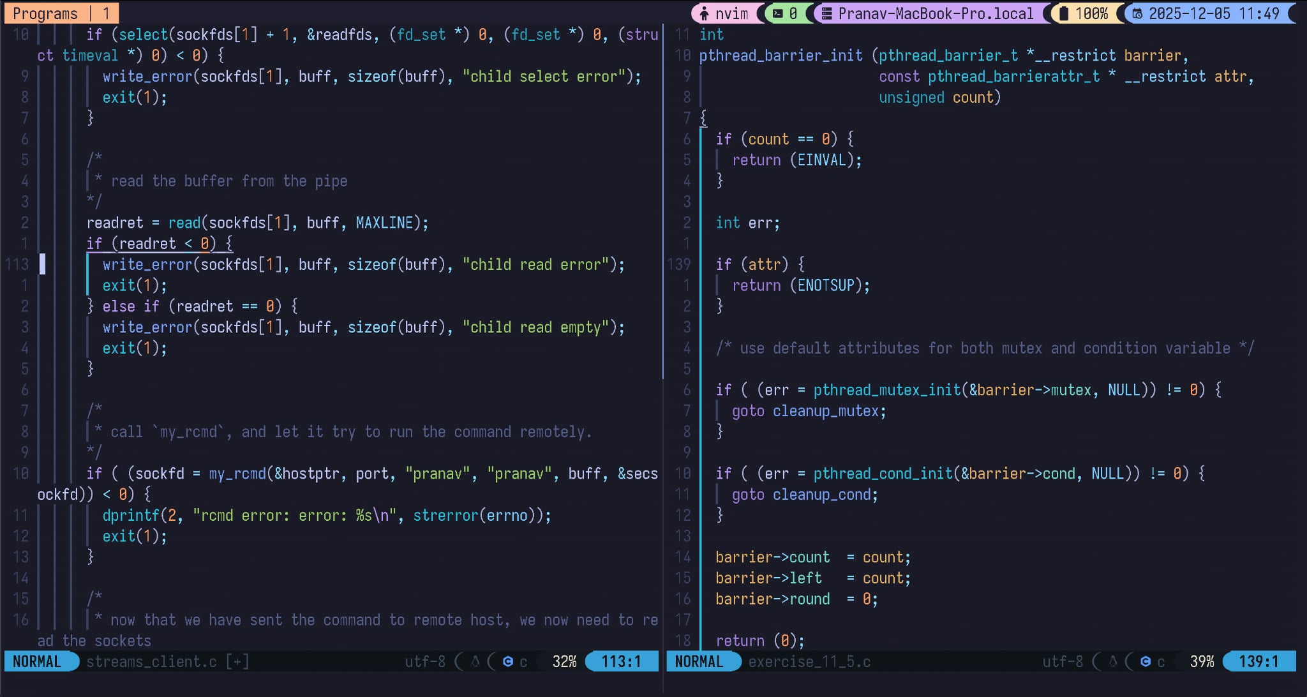Click the streams_client.c filename in the statusline
The width and height of the screenshot is (1307, 697).
pyautogui.click(x=151, y=662)
